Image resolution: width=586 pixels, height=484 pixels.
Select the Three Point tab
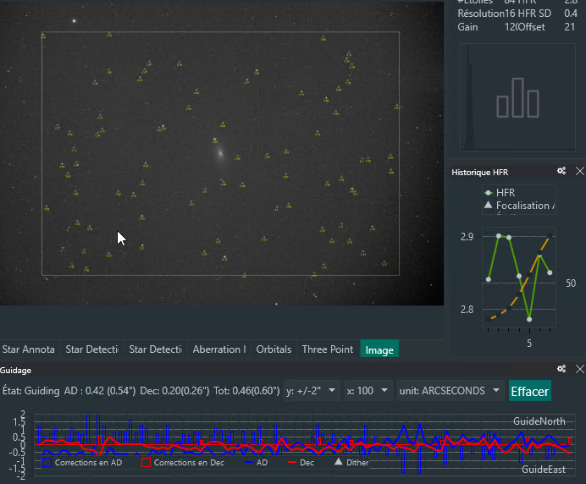[328, 349]
